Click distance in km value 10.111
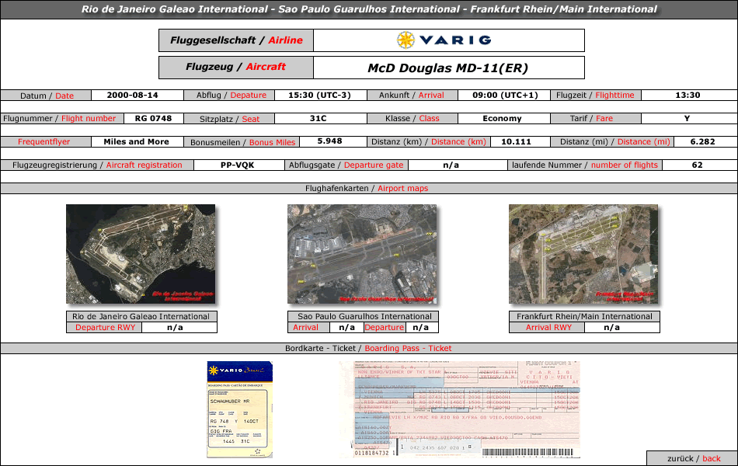This screenshot has height=466, width=738. pyautogui.click(x=516, y=141)
